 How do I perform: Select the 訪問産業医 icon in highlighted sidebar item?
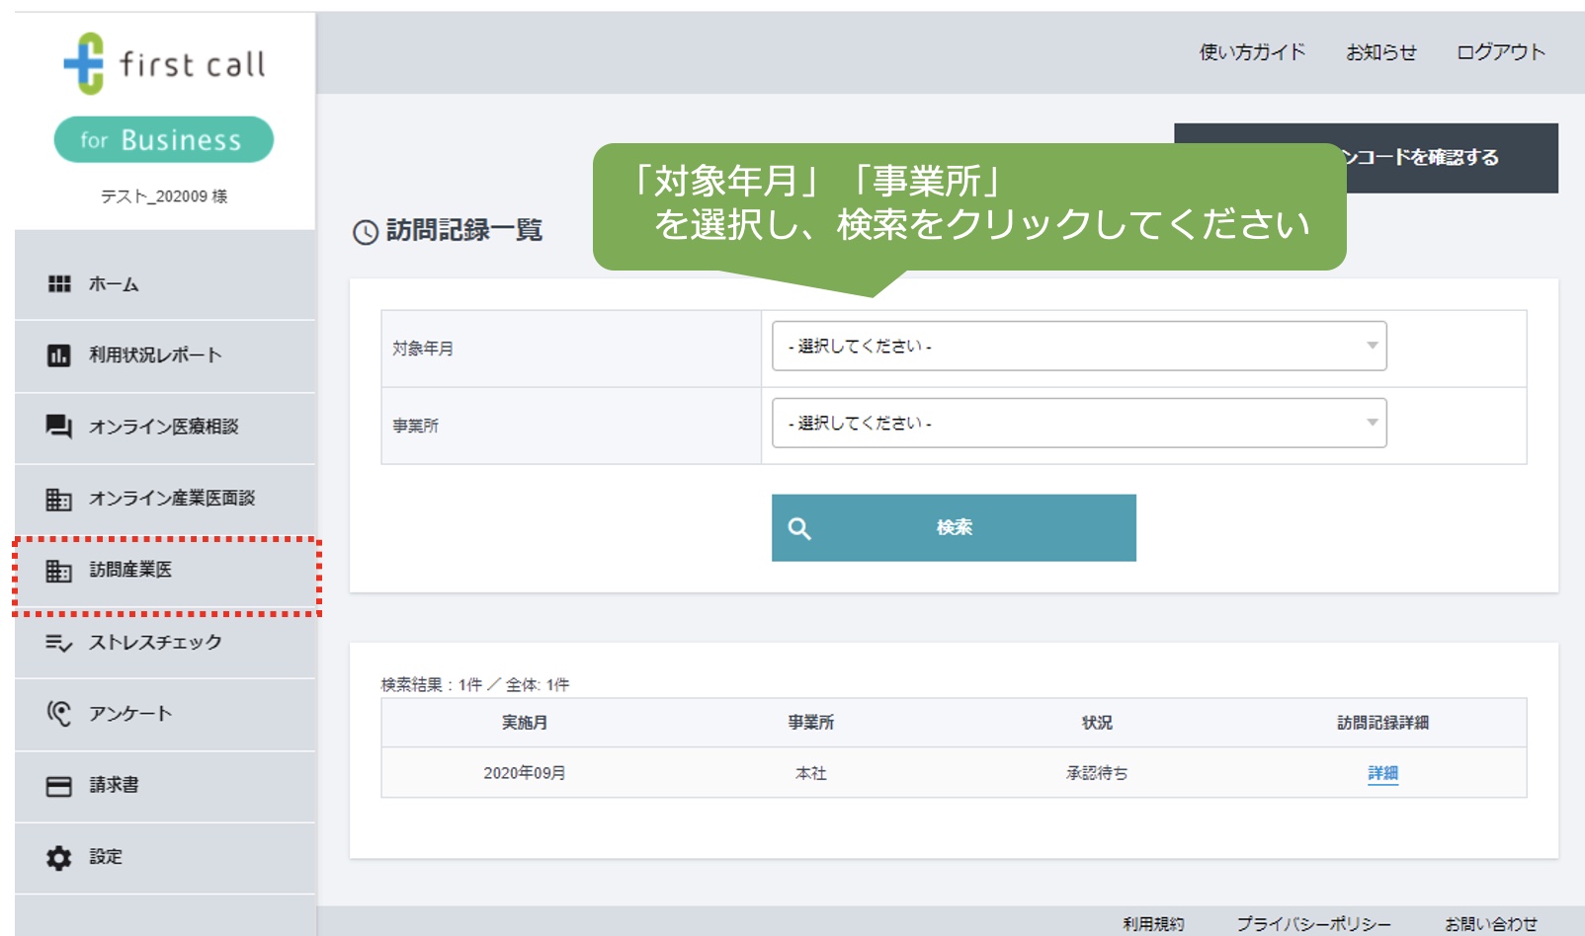[59, 571]
